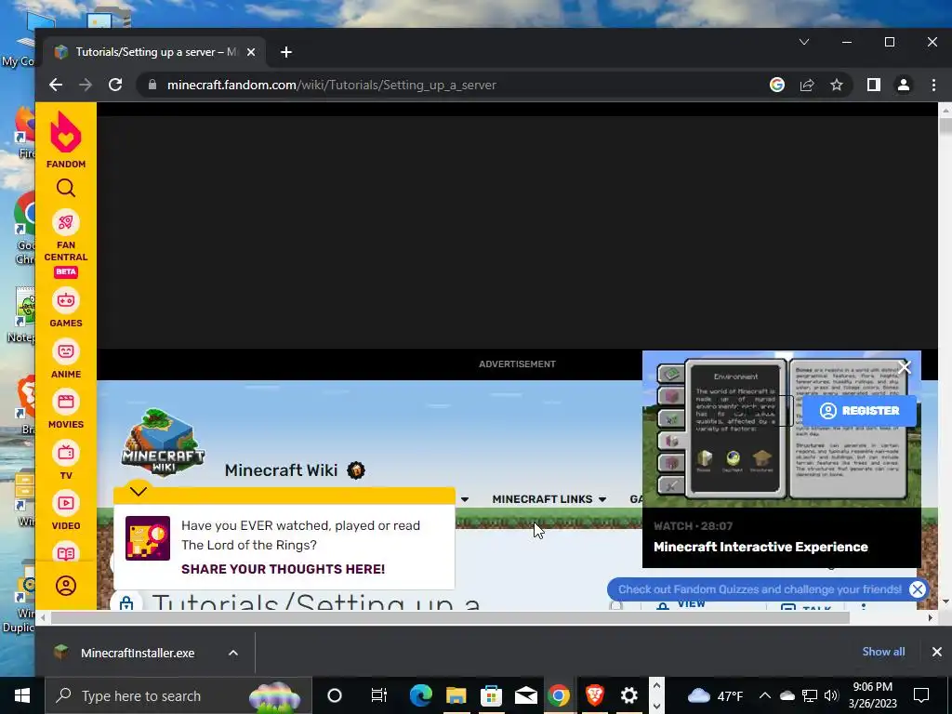The height and width of the screenshot is (714, 952).
Task: Open volume control in system tray
Action: tap(831, 695)
